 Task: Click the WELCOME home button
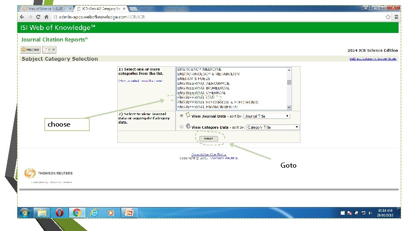tap(30, 50)
